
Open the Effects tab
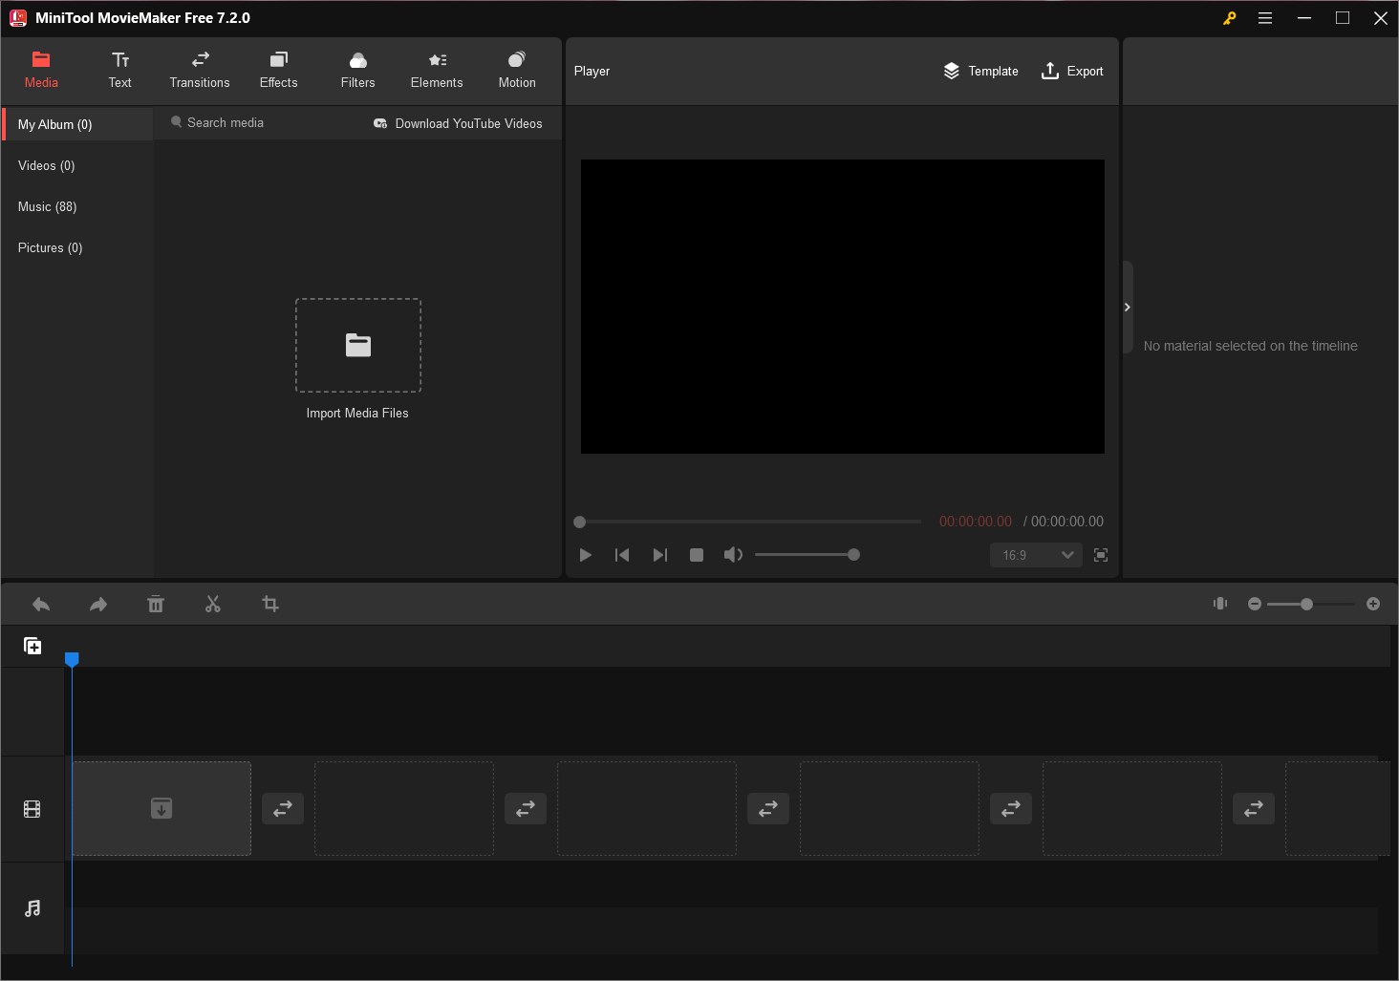278,71
